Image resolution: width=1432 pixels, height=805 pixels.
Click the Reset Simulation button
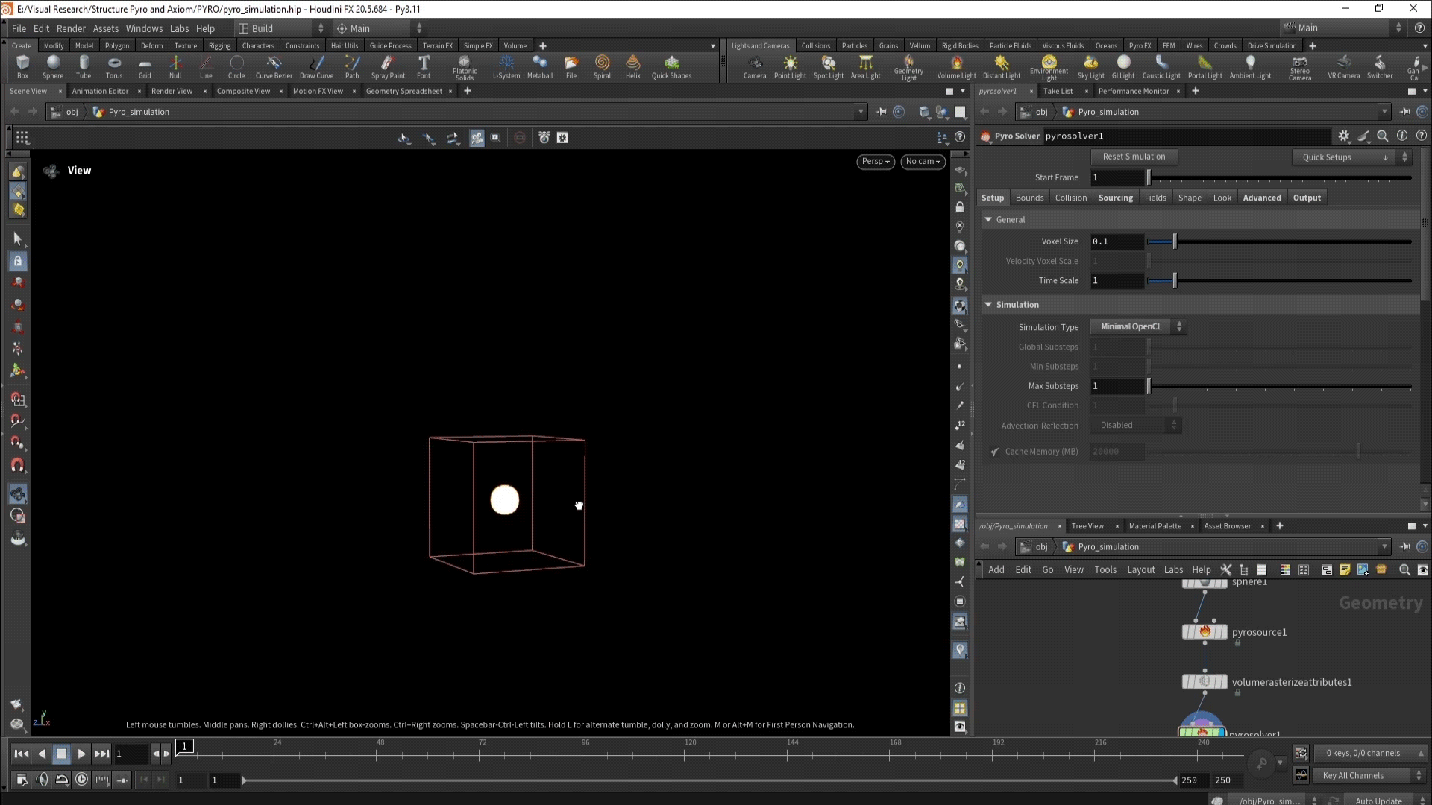(1134, 157)
